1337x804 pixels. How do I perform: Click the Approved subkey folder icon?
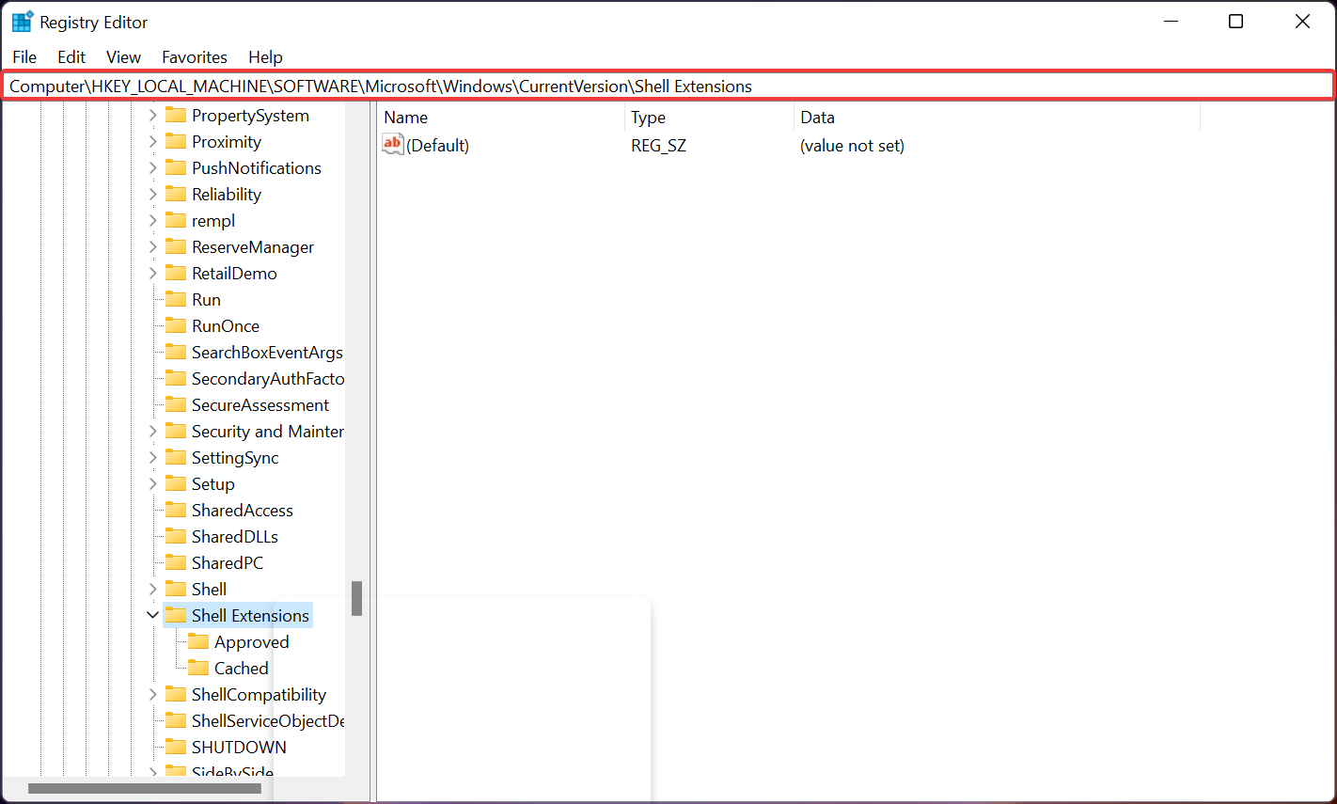[198, 641]
